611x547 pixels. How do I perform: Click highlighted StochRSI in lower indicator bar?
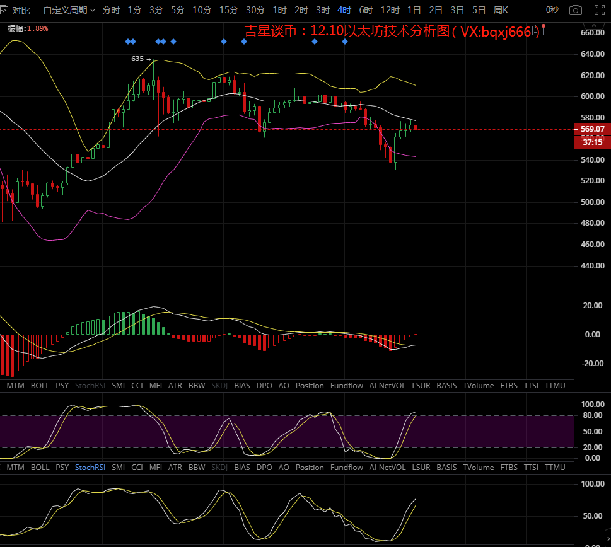click(x=90, y=468)
